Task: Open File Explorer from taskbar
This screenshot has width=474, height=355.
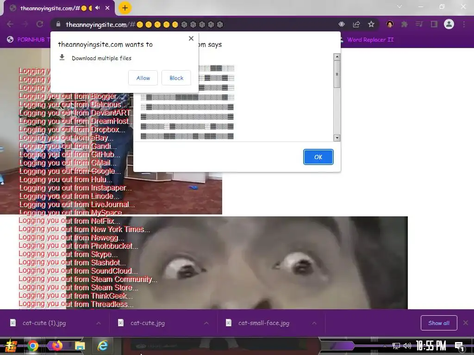Action: click(x=80, y=346)
